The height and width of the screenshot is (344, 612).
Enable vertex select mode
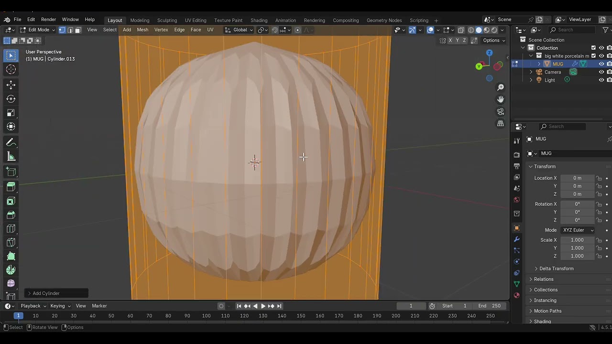click(62, 30)
